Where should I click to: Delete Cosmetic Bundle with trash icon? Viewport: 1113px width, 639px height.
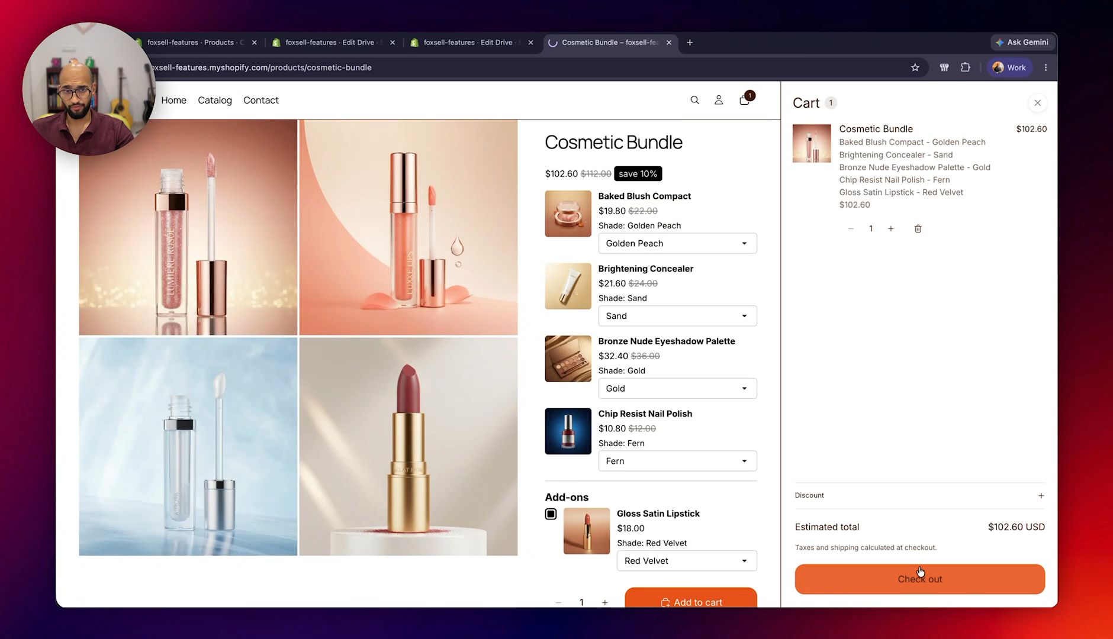pyautogui.click(x=918, y=228)
